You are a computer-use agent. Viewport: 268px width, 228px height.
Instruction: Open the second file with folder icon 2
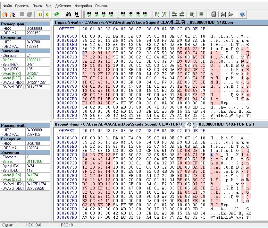(12, 14)
